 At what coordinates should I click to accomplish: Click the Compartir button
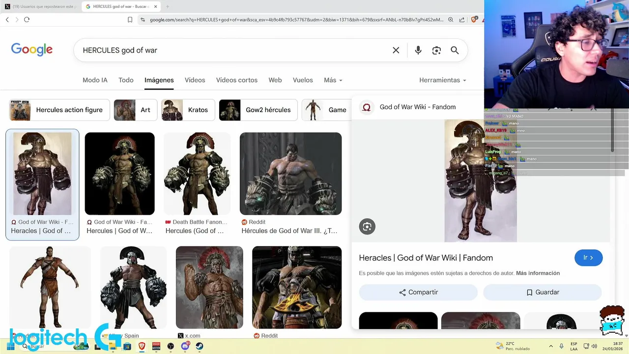[x=418, y=292]
